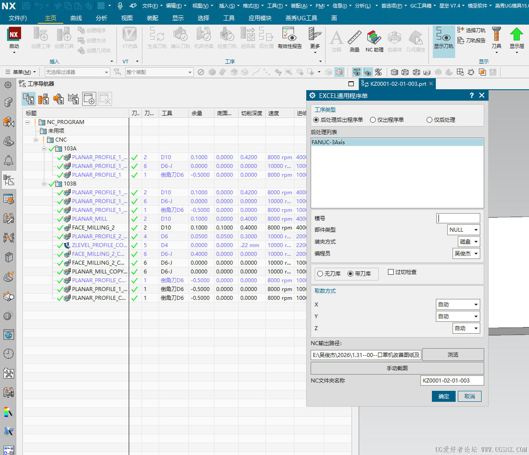This screenshot has height=455, width=529.
Task: Select the 无刀库 radio button
Action: point(320,274)
